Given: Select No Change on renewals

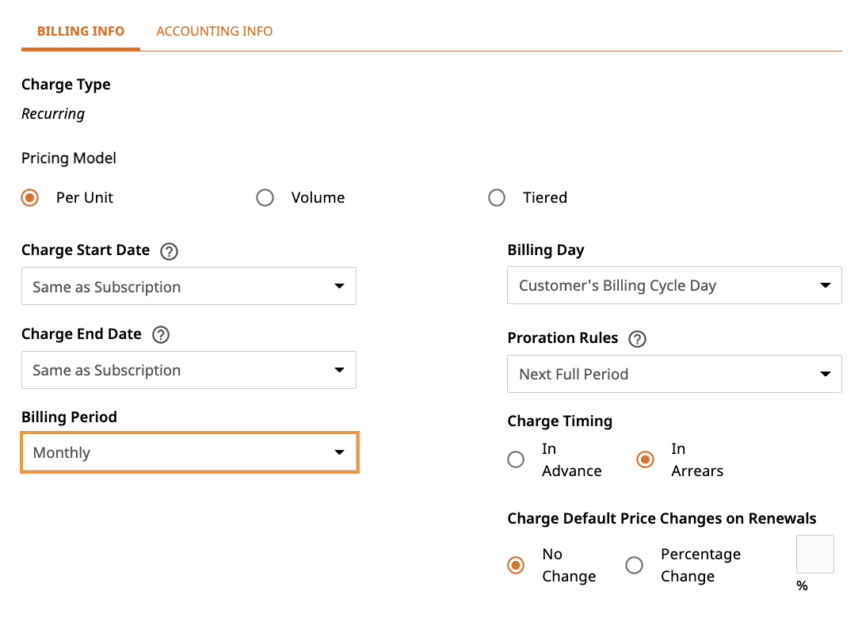Looking at the screenshot, I should click(x=516, y=565).
